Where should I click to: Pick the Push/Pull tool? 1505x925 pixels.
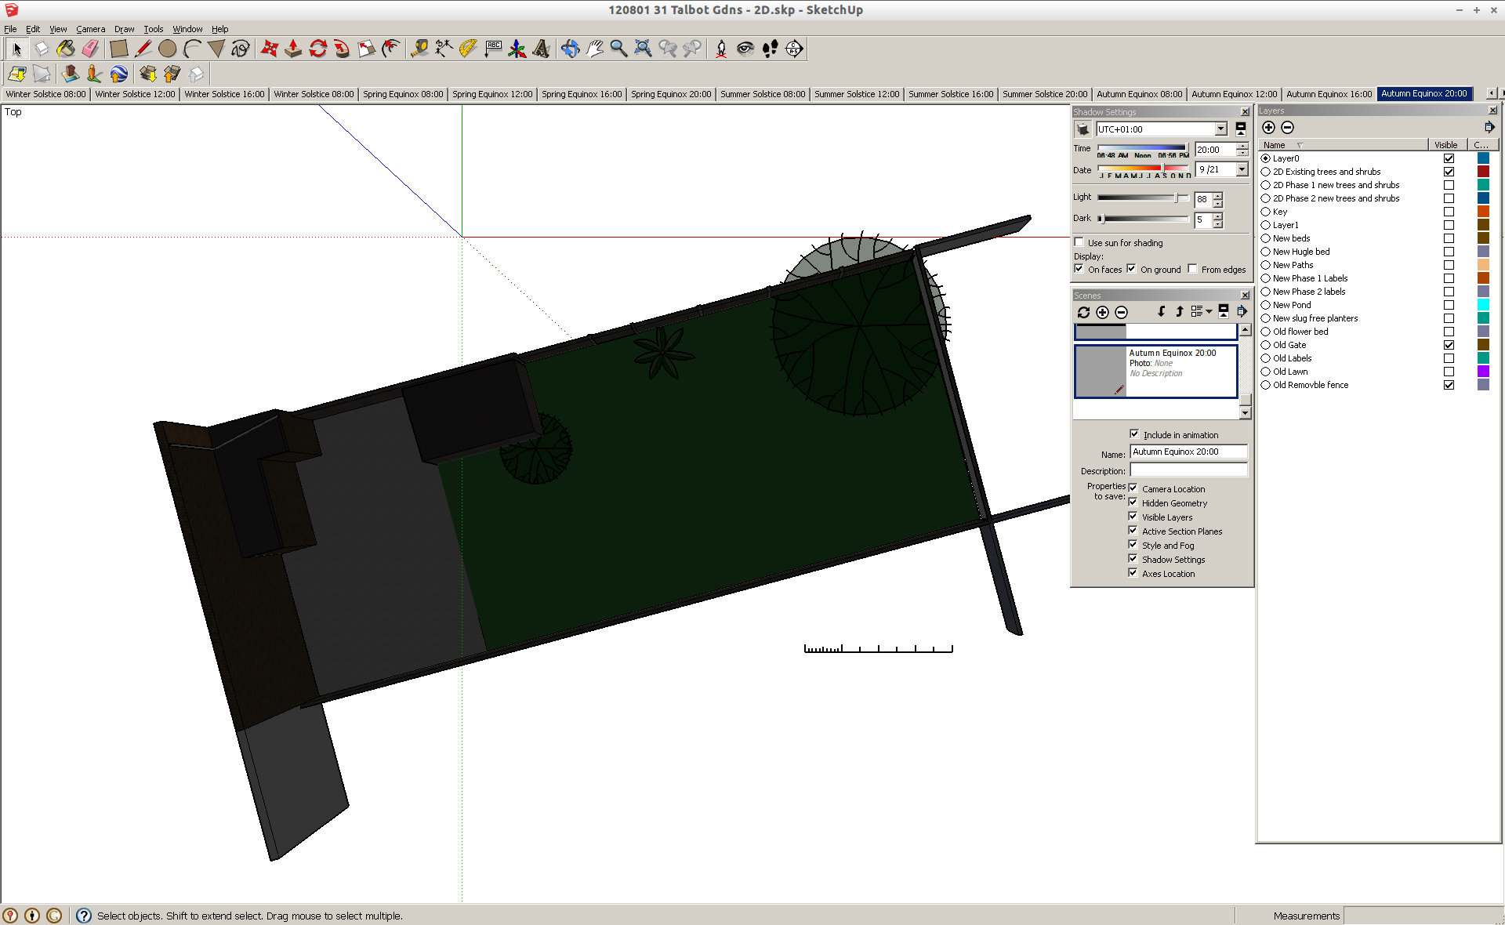click(293, 49)
